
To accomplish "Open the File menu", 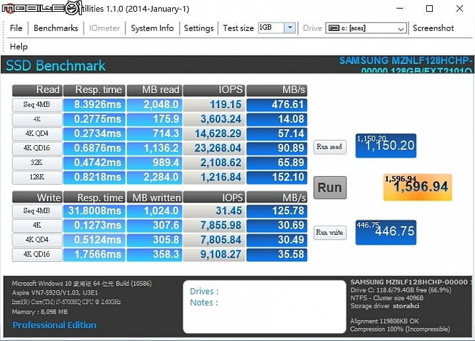I will pos(16,28).
